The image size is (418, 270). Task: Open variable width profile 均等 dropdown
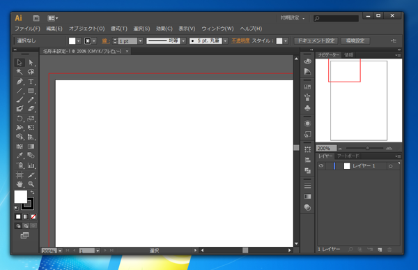[x=183, y=41]
